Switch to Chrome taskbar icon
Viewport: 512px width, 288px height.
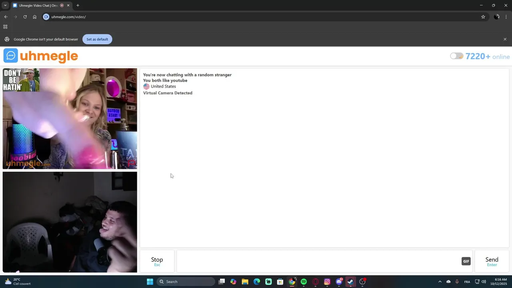[292, 282]
